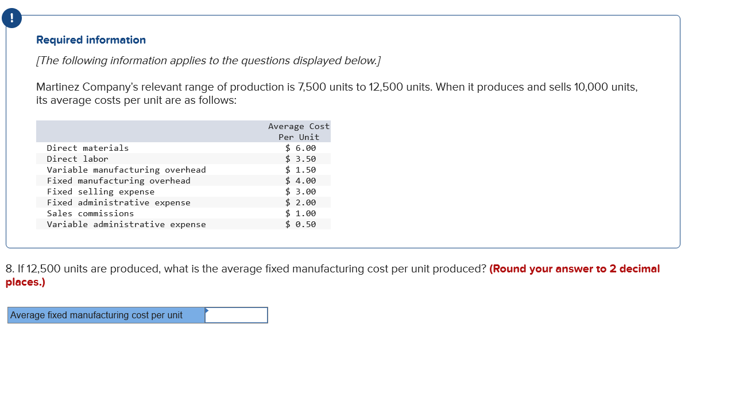This screenshot has width=739, height=394.
Task: Click the italicized information note text
Action: point(209,60)
